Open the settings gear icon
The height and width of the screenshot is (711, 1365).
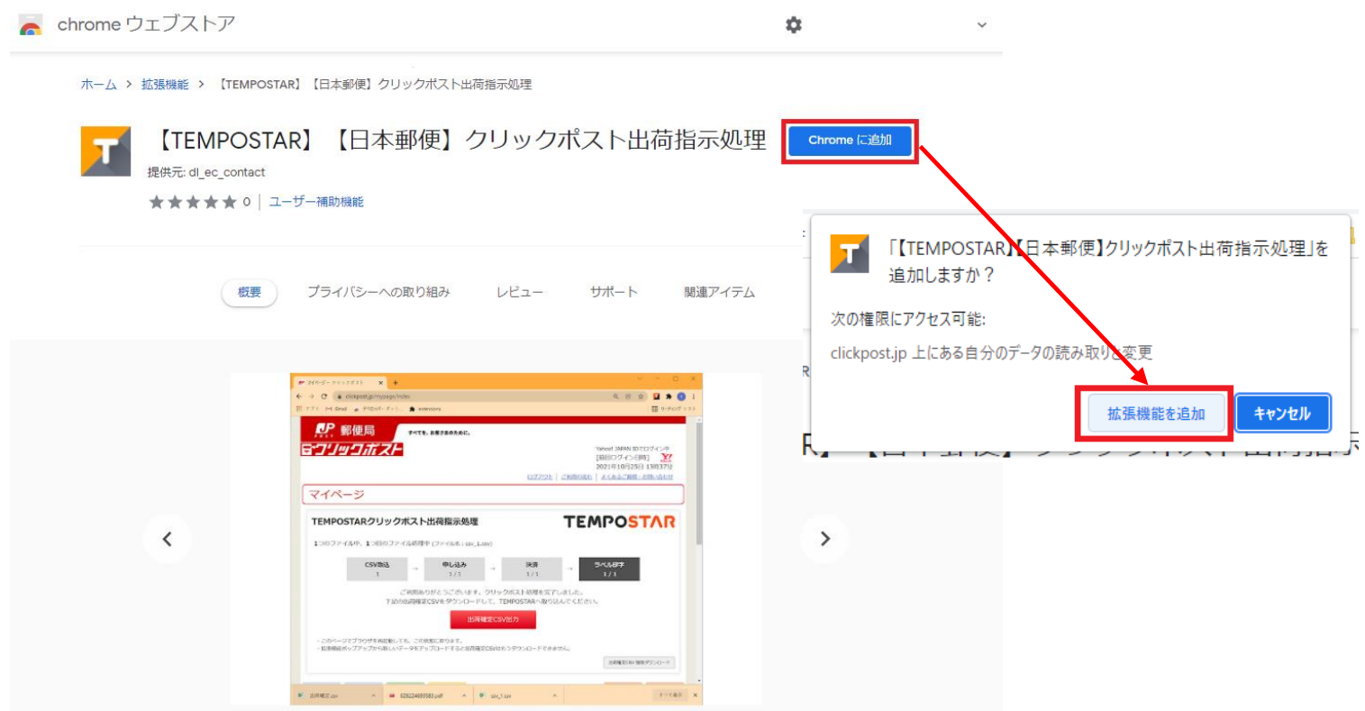coord(793,25)
